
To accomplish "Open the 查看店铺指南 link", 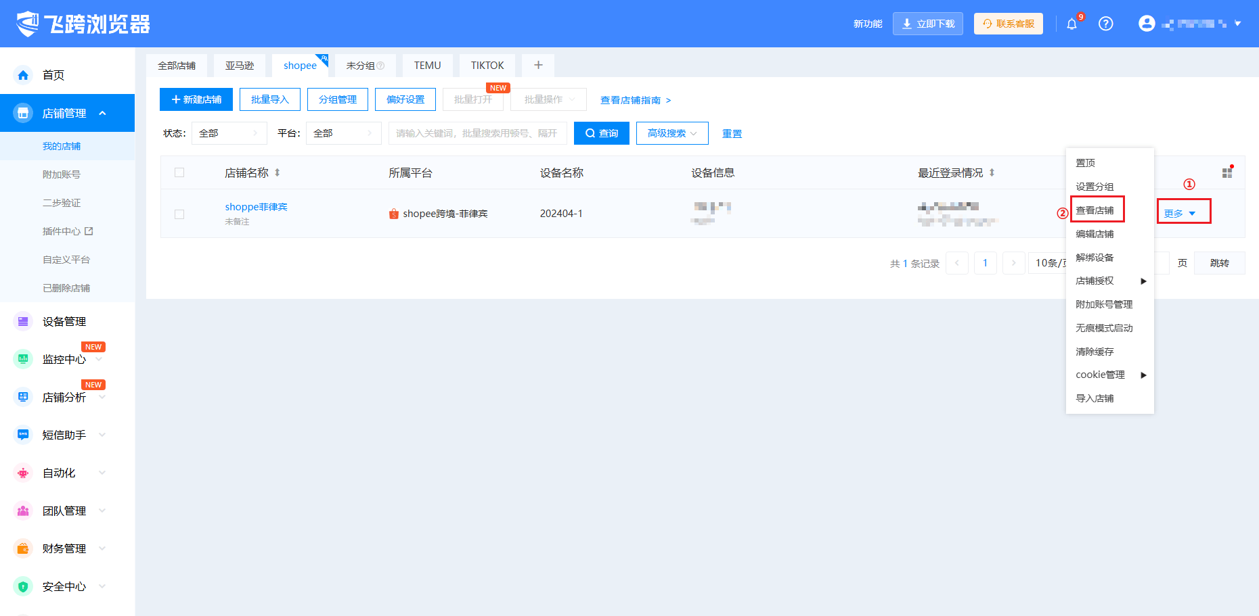I will [x=635, y=100].
